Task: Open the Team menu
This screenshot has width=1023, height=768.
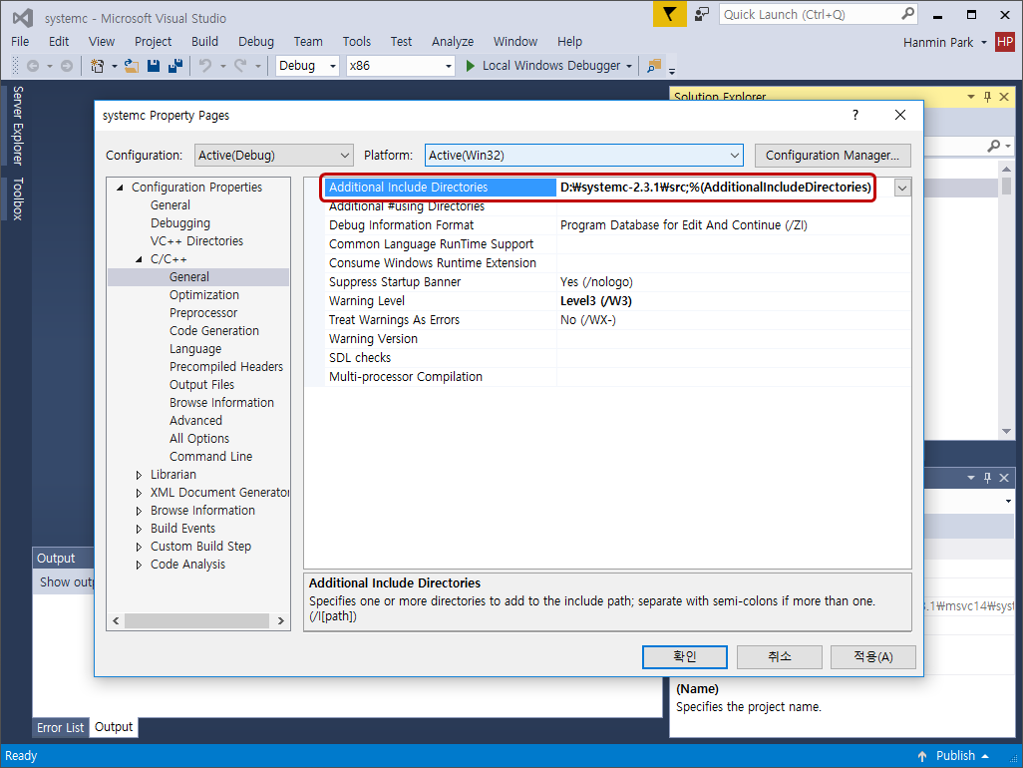Action: click(307, 41)
